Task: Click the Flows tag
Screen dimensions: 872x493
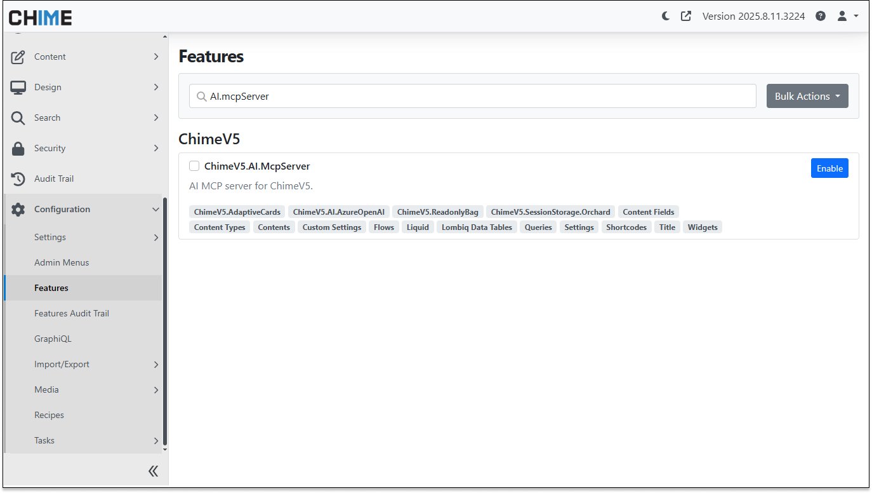Action: 384,227
